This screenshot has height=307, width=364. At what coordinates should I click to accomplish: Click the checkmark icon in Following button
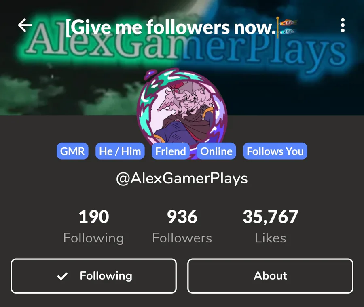(62, 276)
